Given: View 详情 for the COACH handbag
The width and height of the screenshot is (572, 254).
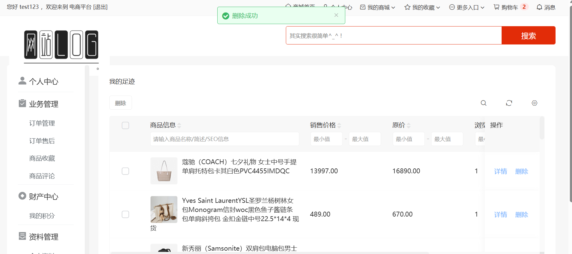Looking at the screenshot, I should (x=501, y=171).
